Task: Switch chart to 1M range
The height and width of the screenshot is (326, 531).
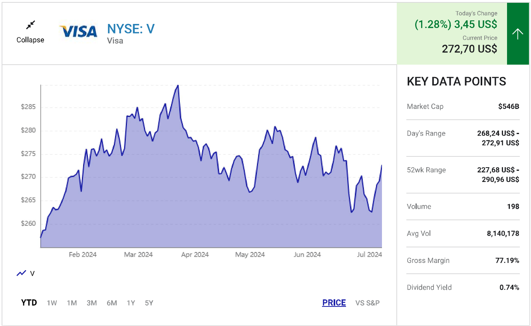Action: pyautogui.click(x=72, y=303)
